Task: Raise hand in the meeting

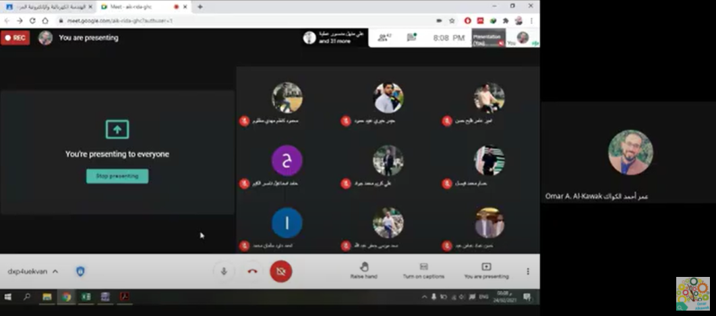Action: click(364, 270)
